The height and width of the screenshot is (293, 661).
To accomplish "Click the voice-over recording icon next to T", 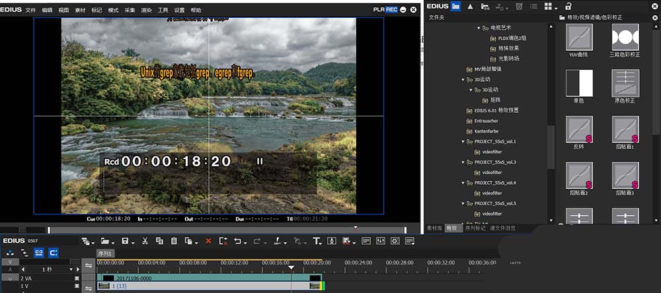I will 332,241.
